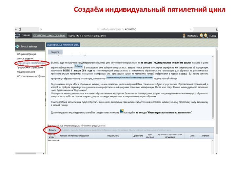Click the second magnifier zoom icon
The height and width of the screenshot is (177, 236).
(206, 36)
